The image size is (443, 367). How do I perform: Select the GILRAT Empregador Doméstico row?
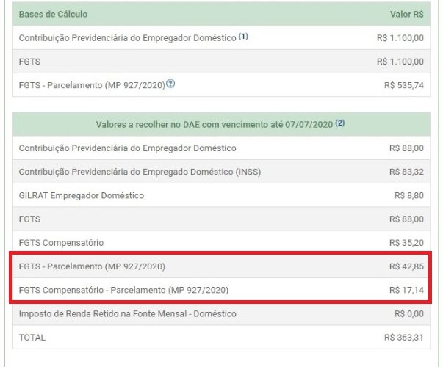click(x=81, y=195)
